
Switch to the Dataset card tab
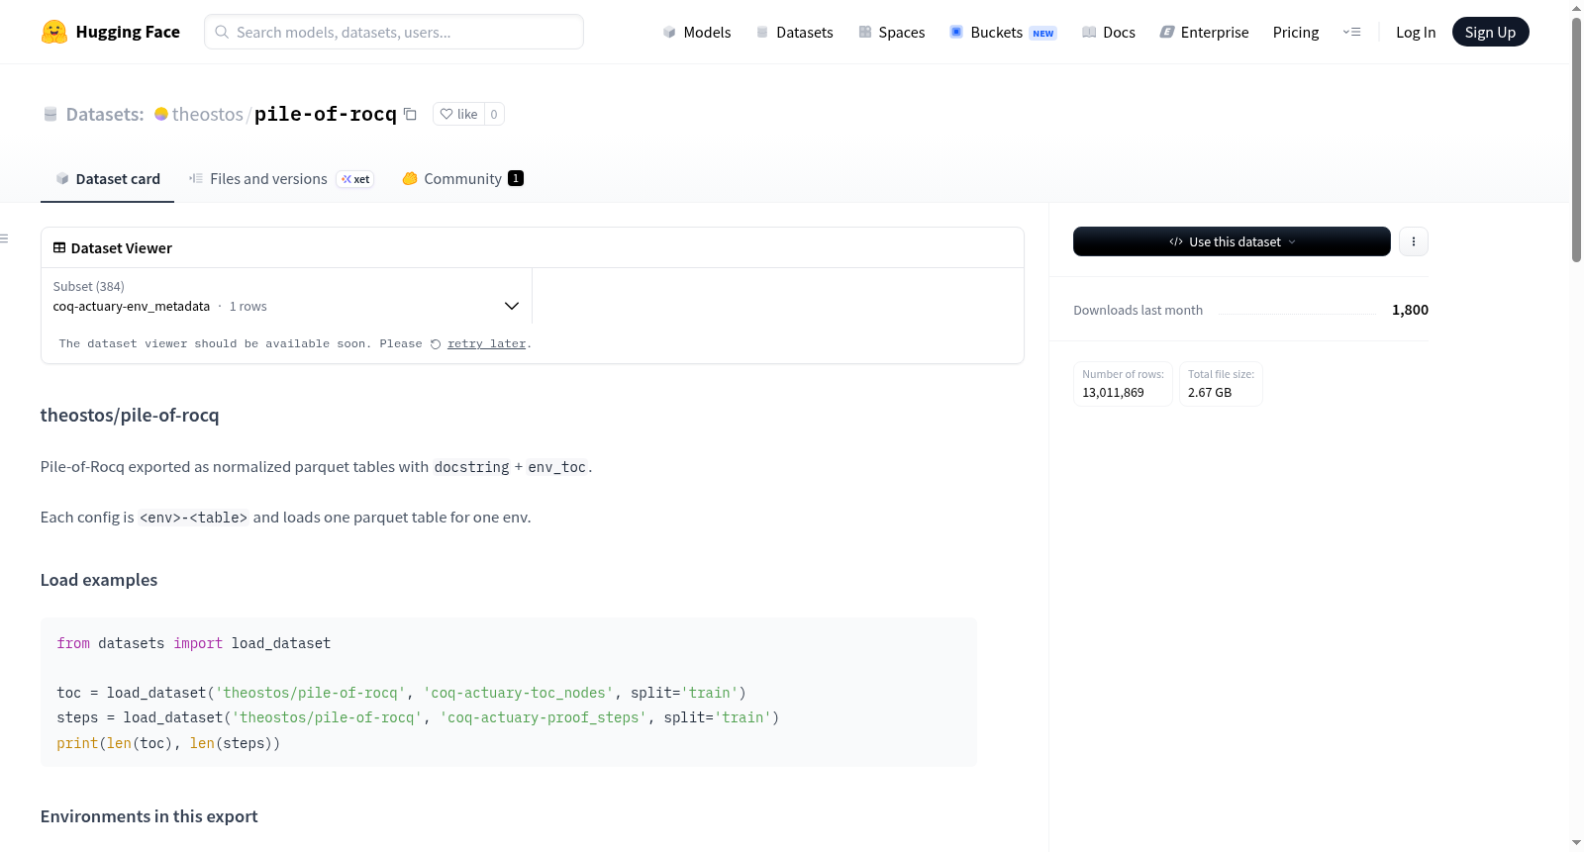[108, 179]
